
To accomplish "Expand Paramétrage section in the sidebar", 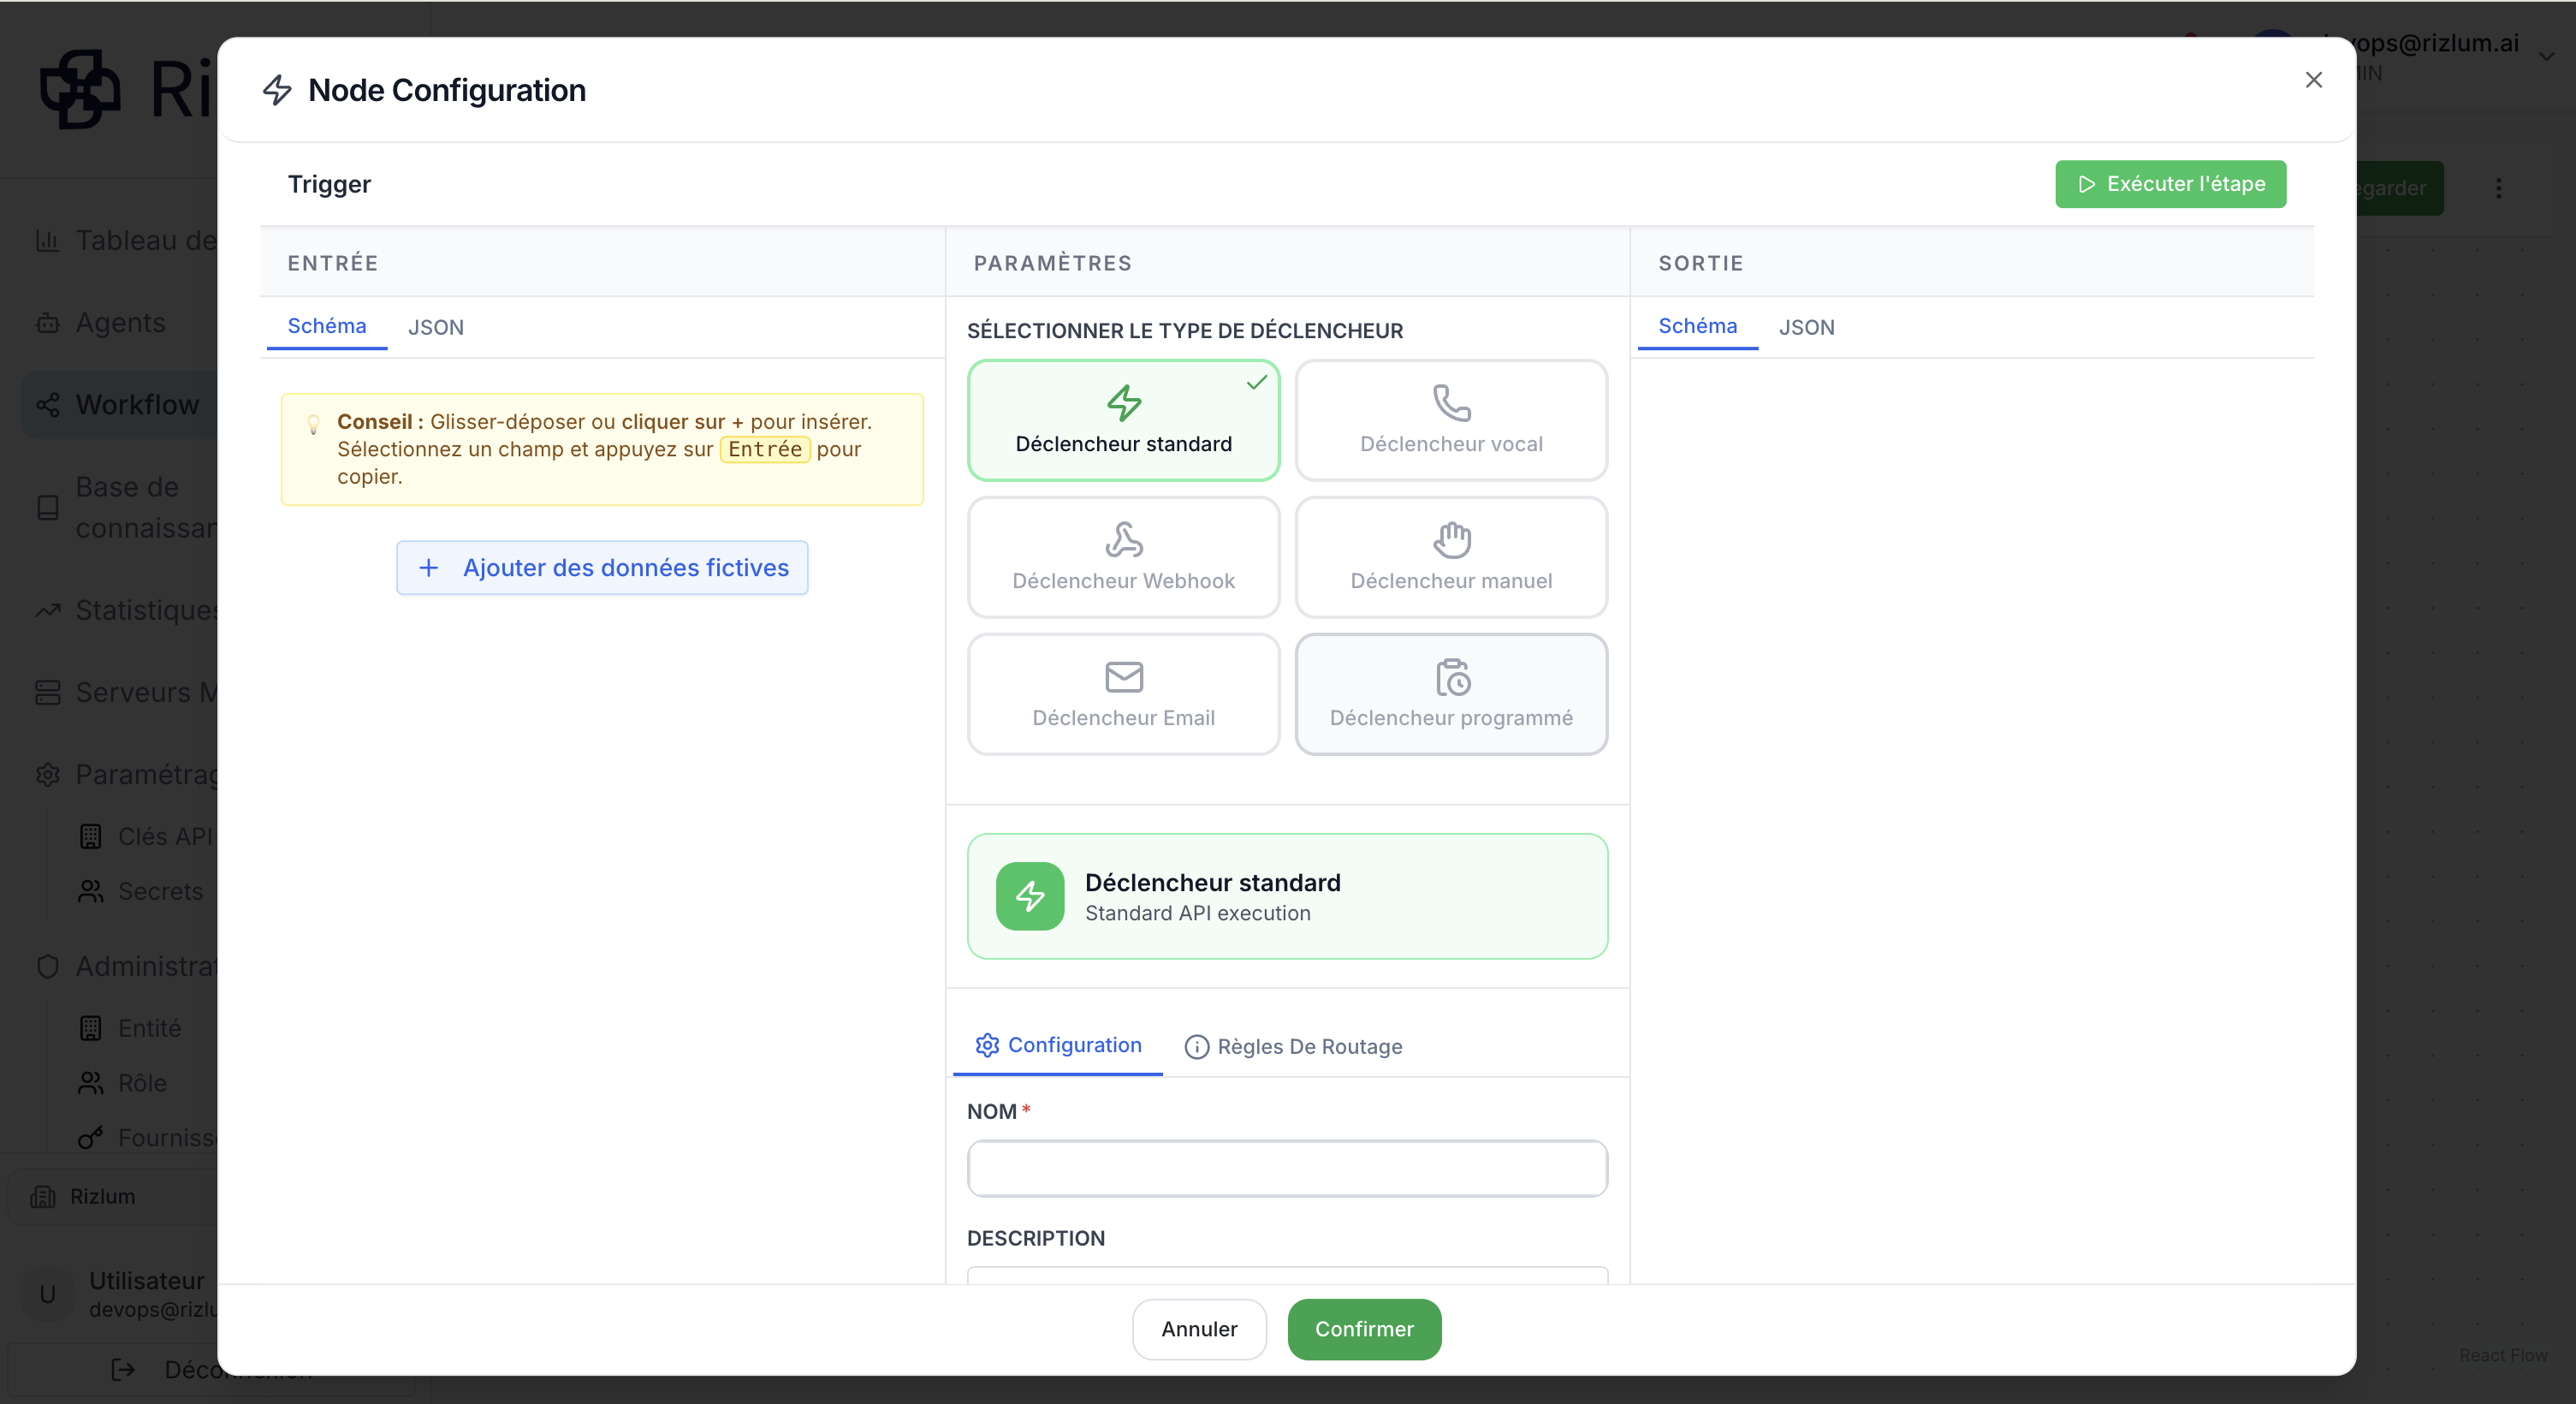I will pos(120,774).
